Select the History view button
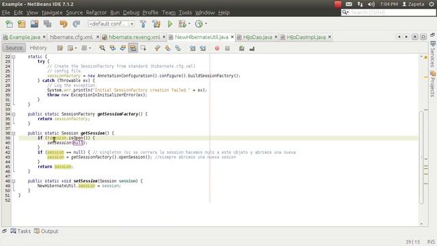Screen dimensions: 437x246 (38, 48)
